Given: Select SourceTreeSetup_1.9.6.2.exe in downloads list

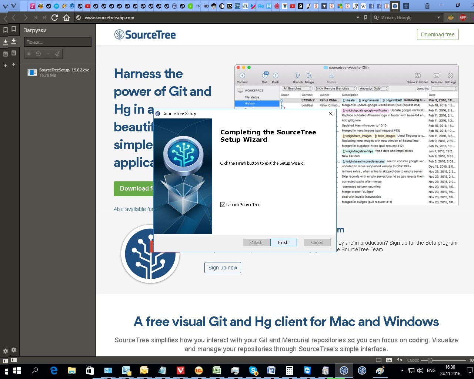Looking at the screenshot, I should tap(58, 72).
